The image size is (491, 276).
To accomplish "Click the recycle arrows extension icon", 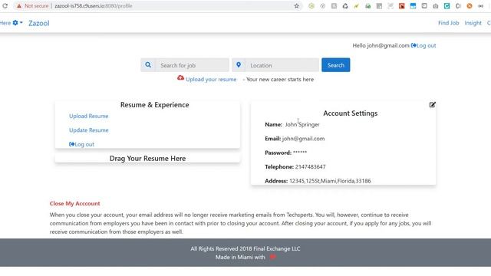I will 345,6.
